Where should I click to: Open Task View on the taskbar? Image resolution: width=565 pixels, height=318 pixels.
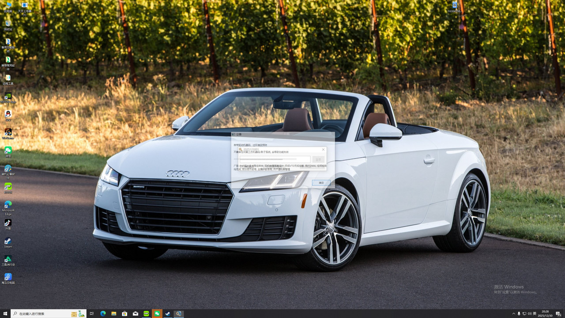point(92,314)
